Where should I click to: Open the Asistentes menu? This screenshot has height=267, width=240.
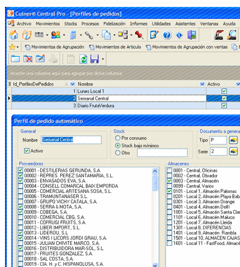[185, 24]
